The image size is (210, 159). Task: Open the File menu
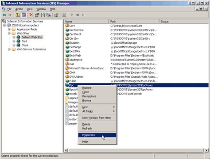tap(9, 9)
